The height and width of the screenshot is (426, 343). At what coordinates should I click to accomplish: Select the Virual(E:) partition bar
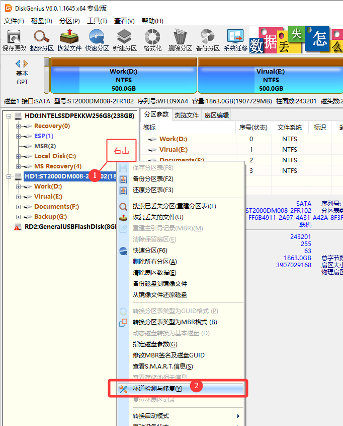[271, 76]
